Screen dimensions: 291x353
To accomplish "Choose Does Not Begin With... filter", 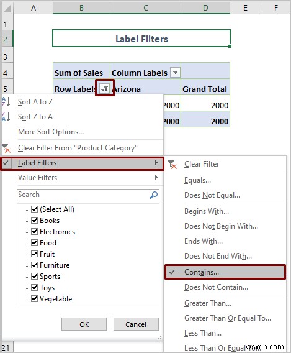I will [225, 226].
